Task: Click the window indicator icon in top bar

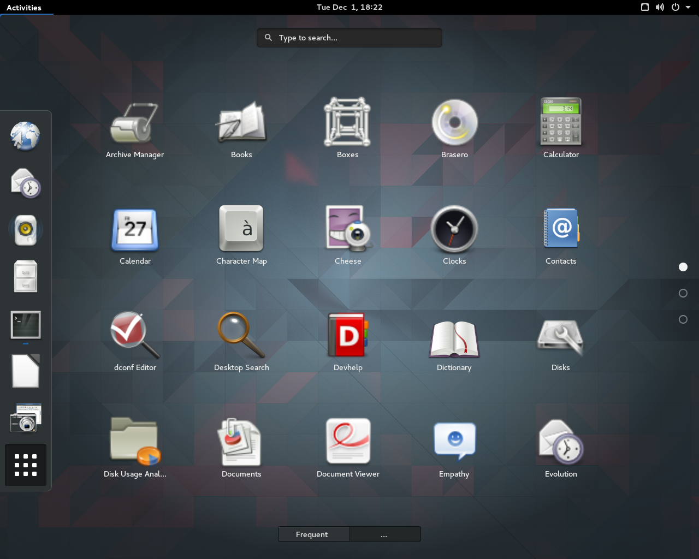Action: click(x=645, y=7)
